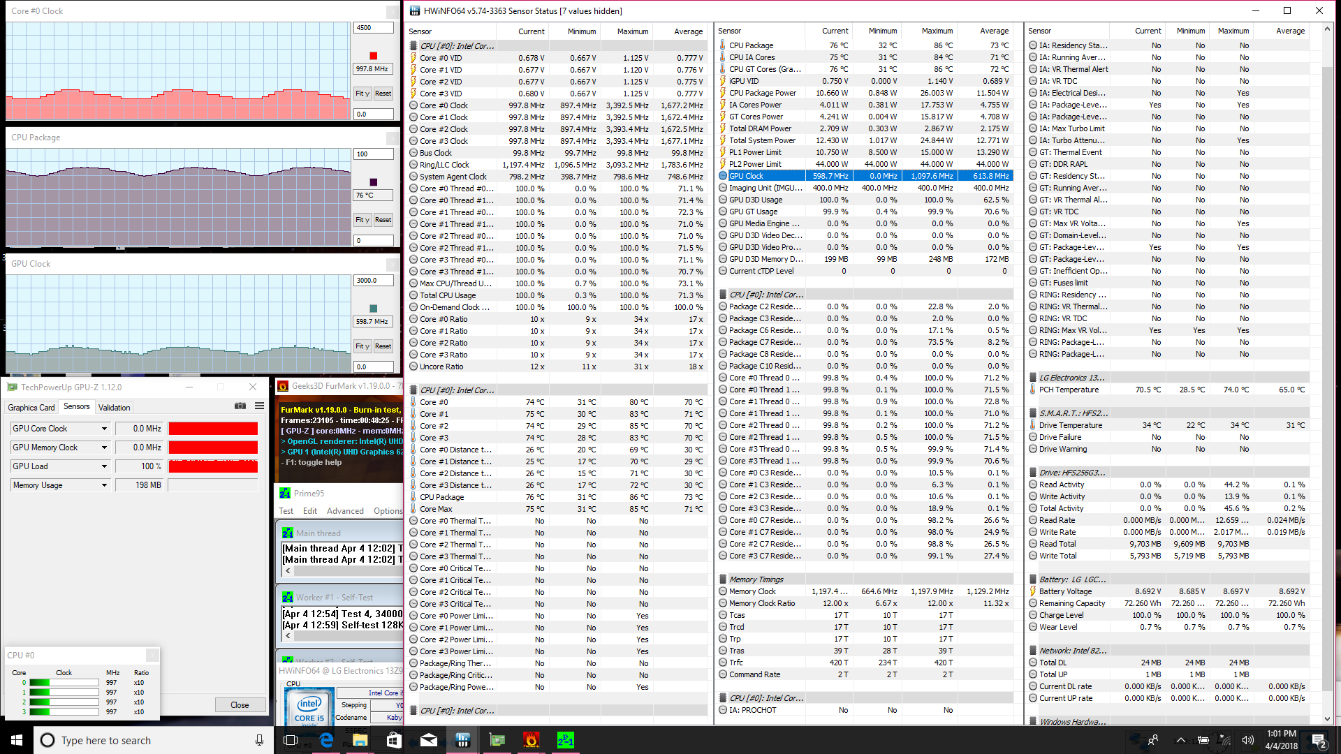1341x754 pixels.
Task: Open Prime95 from the taskbar
Action: click(565, 740)
